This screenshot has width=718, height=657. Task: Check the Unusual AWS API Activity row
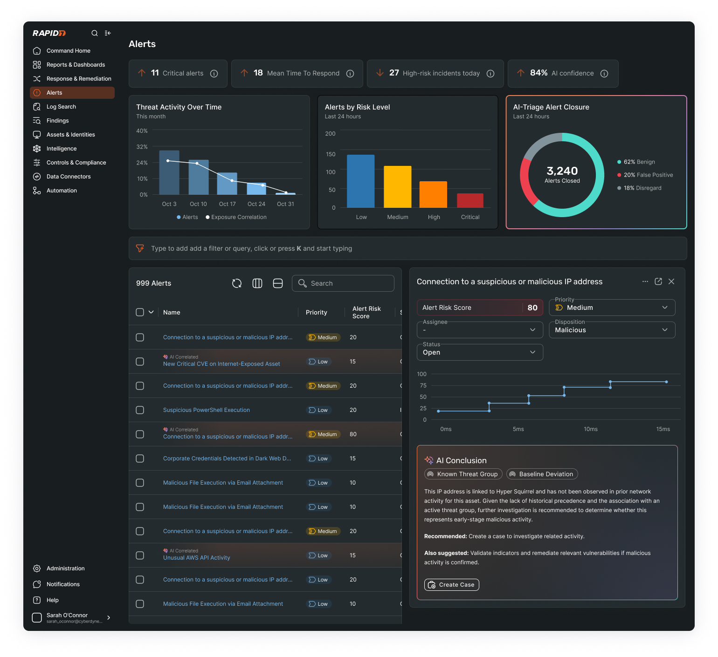tap(140, 555)
